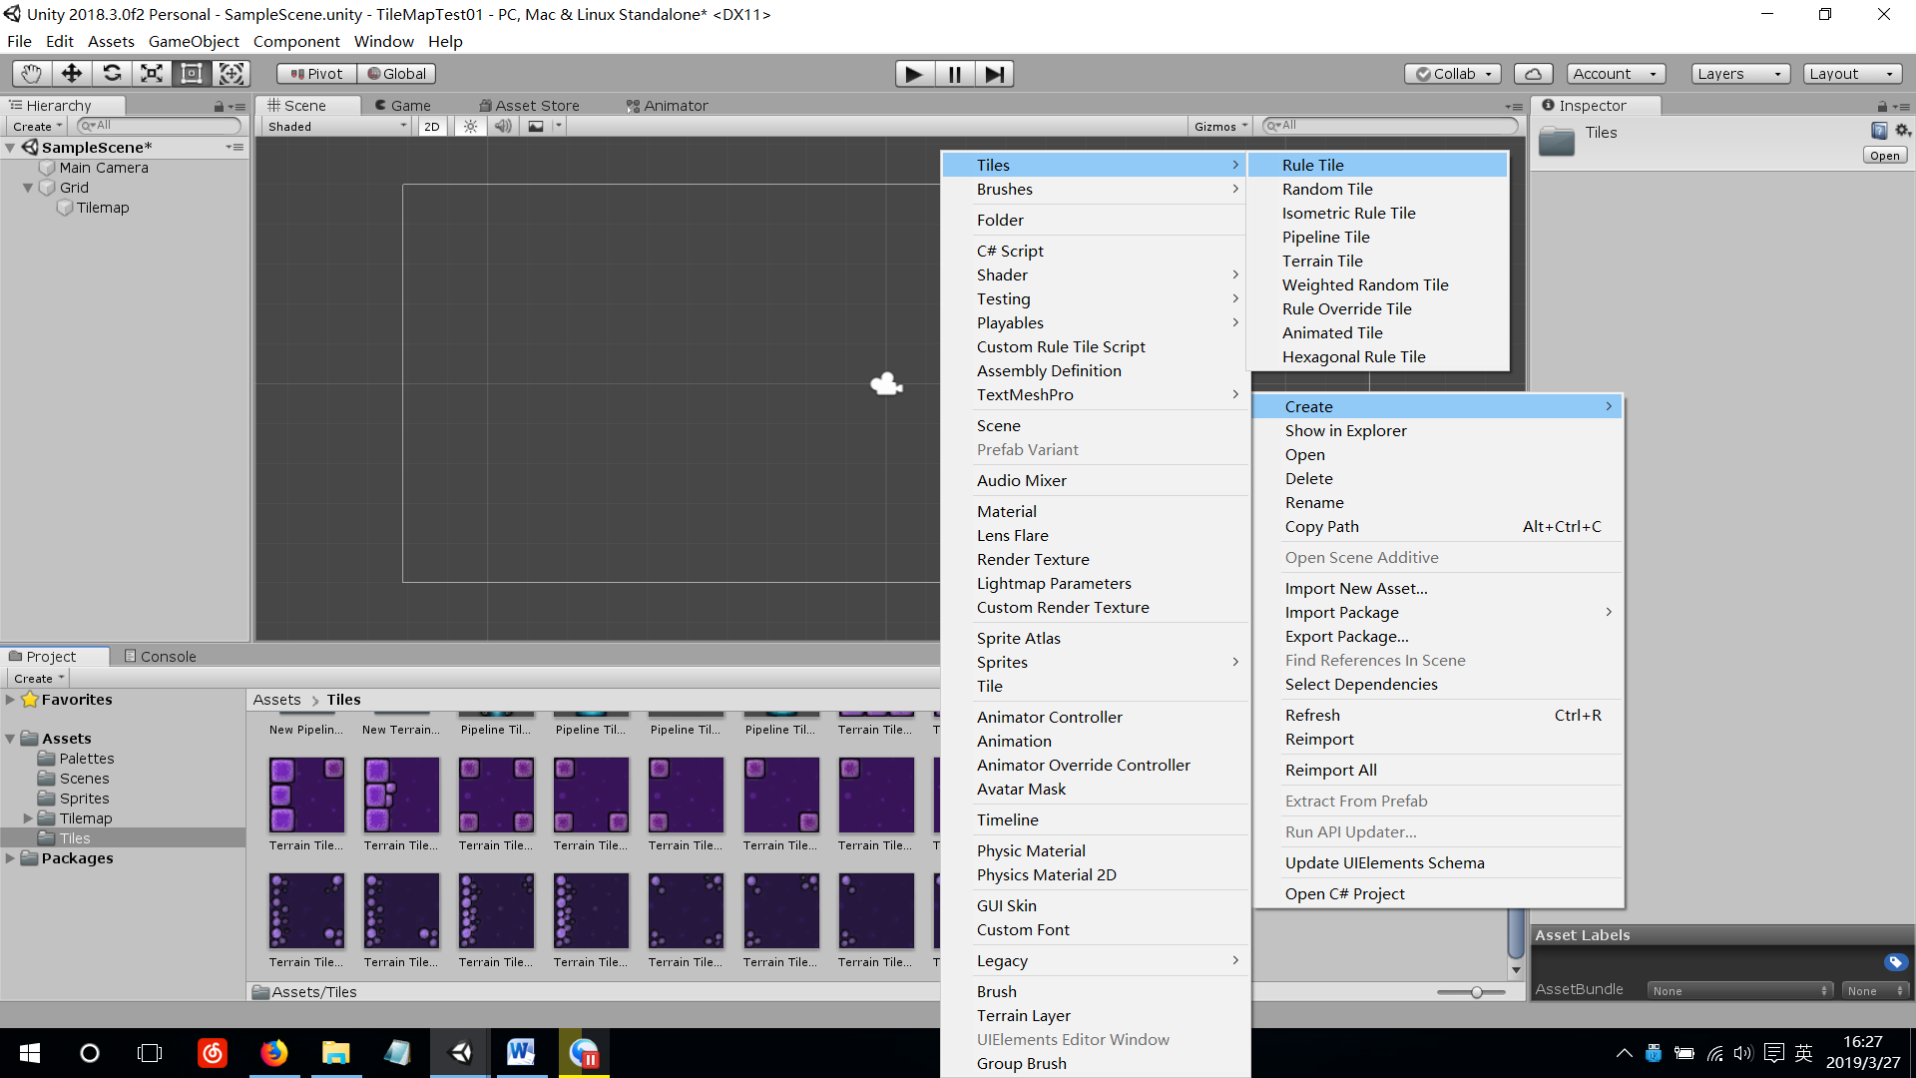Open the Cloud services icon

click(1533, 74)
